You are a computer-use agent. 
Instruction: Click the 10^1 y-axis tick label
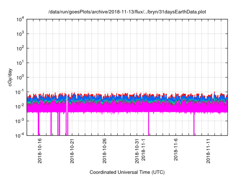coord(20,63)
